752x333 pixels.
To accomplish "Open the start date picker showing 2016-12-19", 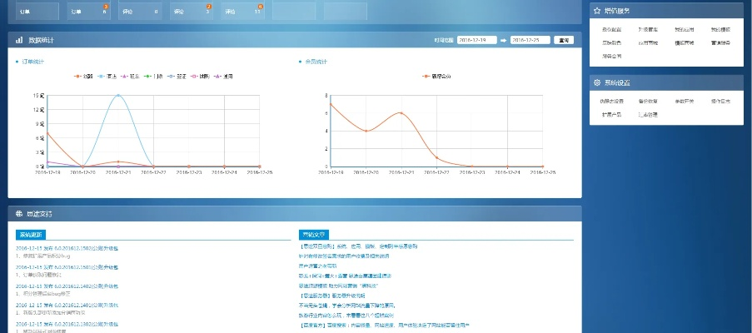I will tap(476, 39).
